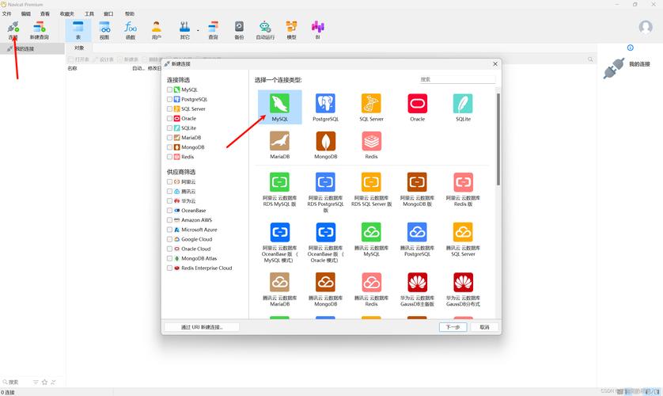Screen dimensions: 663x396
Task: Select 腾讯云 云数据库 MySQL tile
Action: 371,239
